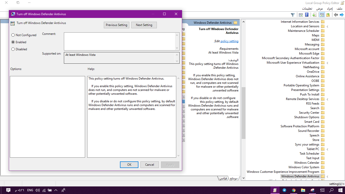Viewport: 345px width, 194px height.
Task: Switch to the قياسي (Standard) tab
Action: (223, 178)
